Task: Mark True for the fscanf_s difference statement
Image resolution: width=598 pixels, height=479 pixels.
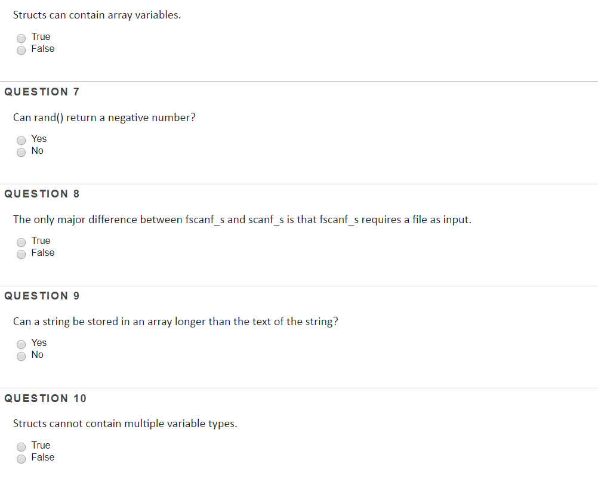Action: click(21, 242)
